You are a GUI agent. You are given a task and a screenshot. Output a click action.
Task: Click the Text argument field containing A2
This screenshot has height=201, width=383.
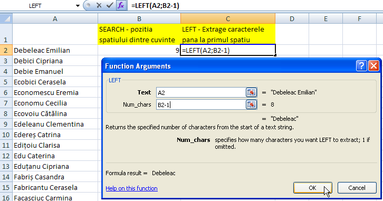pyautogui.click(x=201, y=92)
